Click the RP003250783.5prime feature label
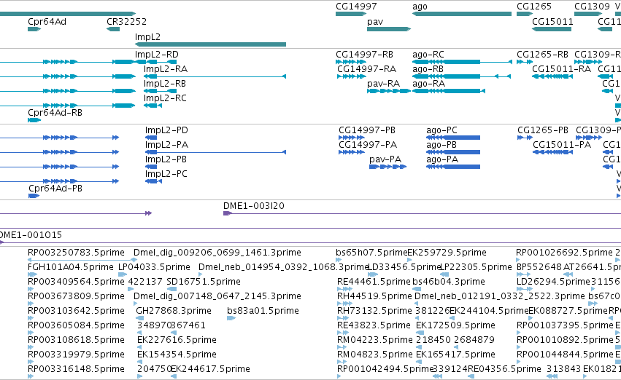621x380 pixels. (76, 253)
